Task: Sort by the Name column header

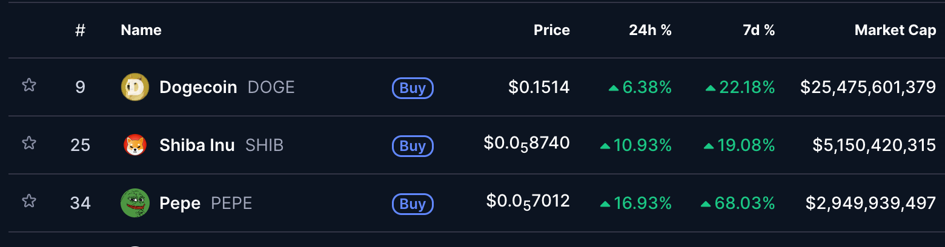Action: click(141, 30)
